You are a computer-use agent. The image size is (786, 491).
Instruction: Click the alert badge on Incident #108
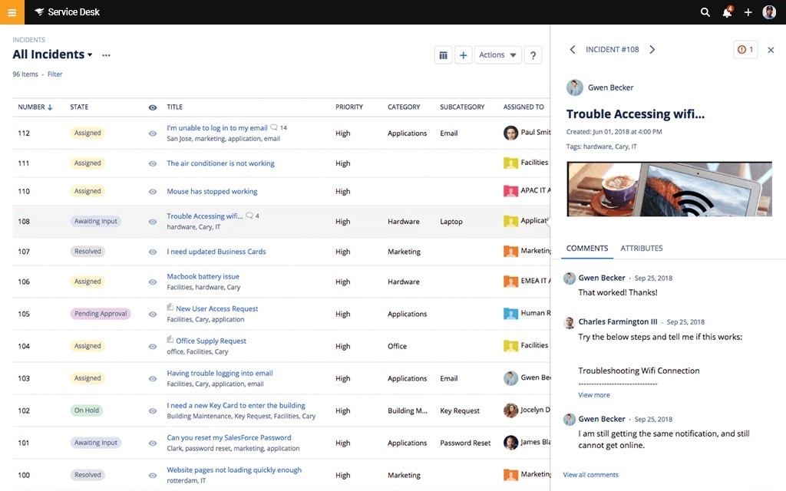coord(743,49)
